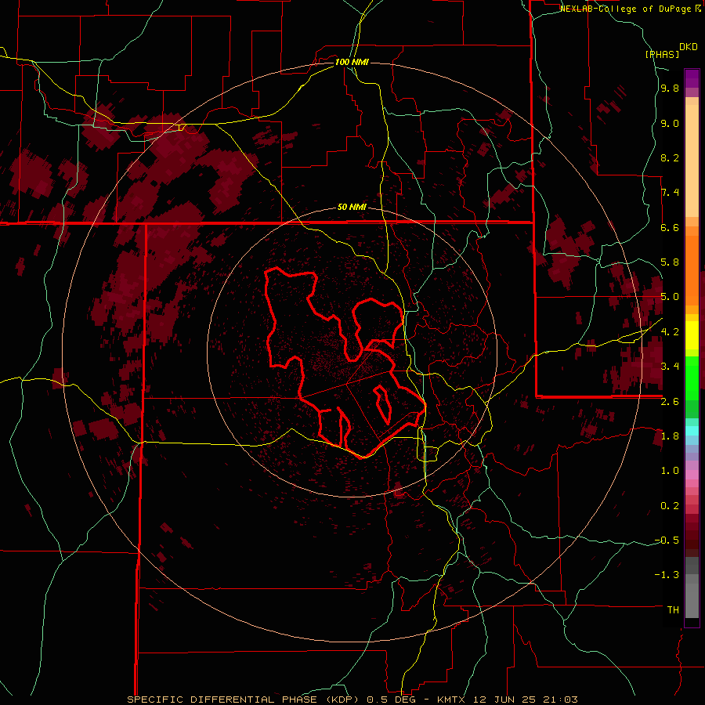Viewport: 705px width, 705px height.
Task: Click the 5.0 value on the scale
Action: point(670,297)
